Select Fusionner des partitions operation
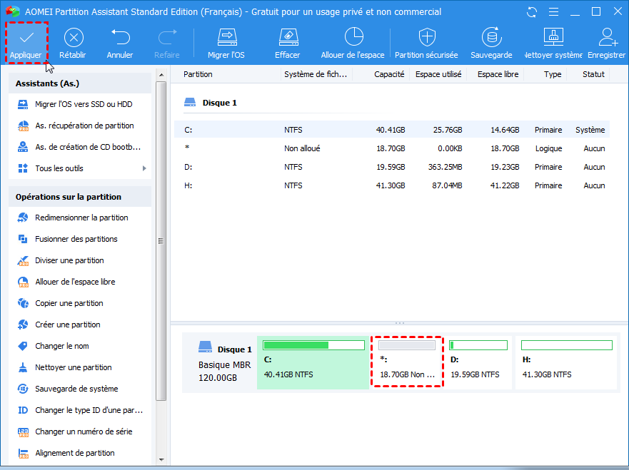 point(76,239)
